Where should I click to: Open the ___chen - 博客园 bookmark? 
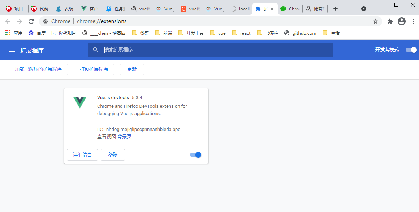tap(104, 33)
